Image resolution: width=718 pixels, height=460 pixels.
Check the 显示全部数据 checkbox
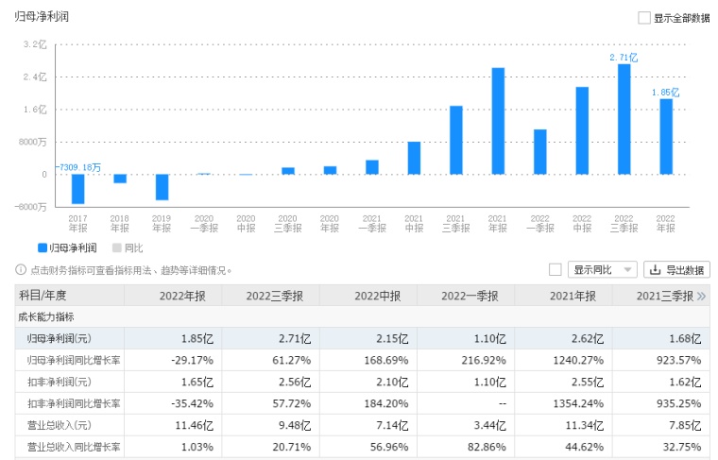pos(643,18)
